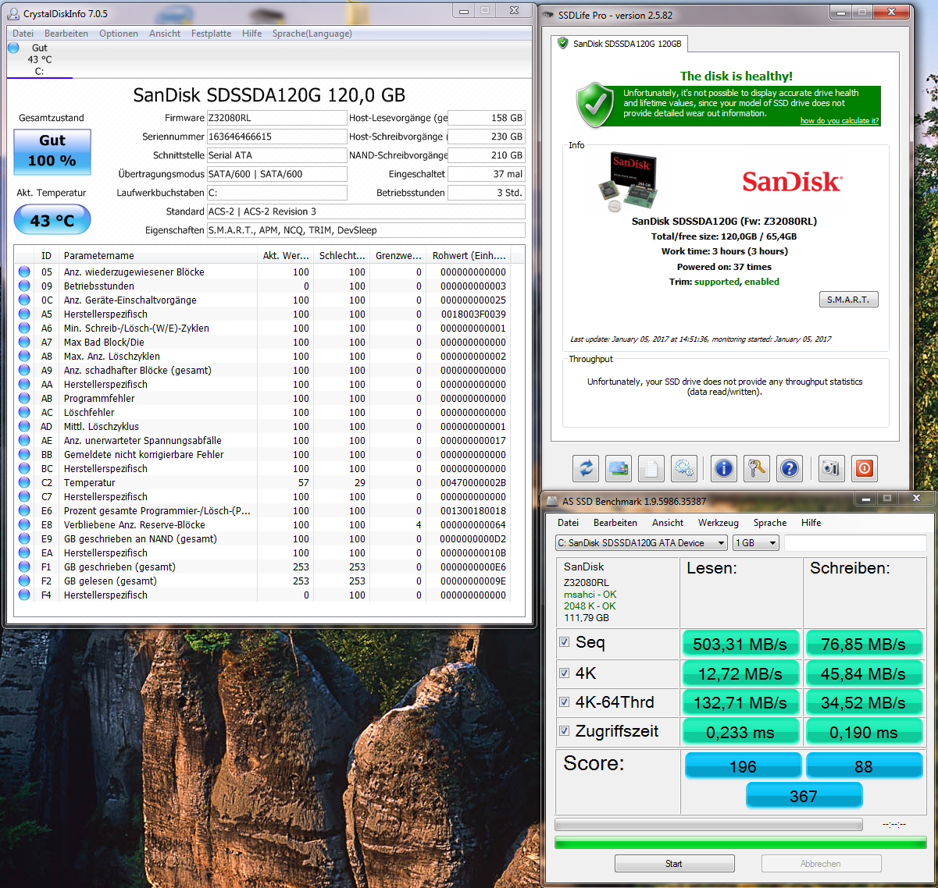Screen dimensions: 938x888
Task: Click the SanDisk logo in SSDLife
Action: (792, 182)
